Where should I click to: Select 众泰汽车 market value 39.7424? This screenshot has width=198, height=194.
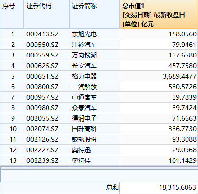point(159,108)
